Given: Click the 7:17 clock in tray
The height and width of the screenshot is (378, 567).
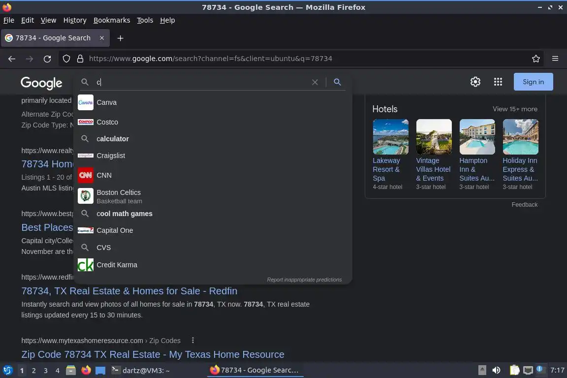Looking at the screenshot, I should (557, 371).
